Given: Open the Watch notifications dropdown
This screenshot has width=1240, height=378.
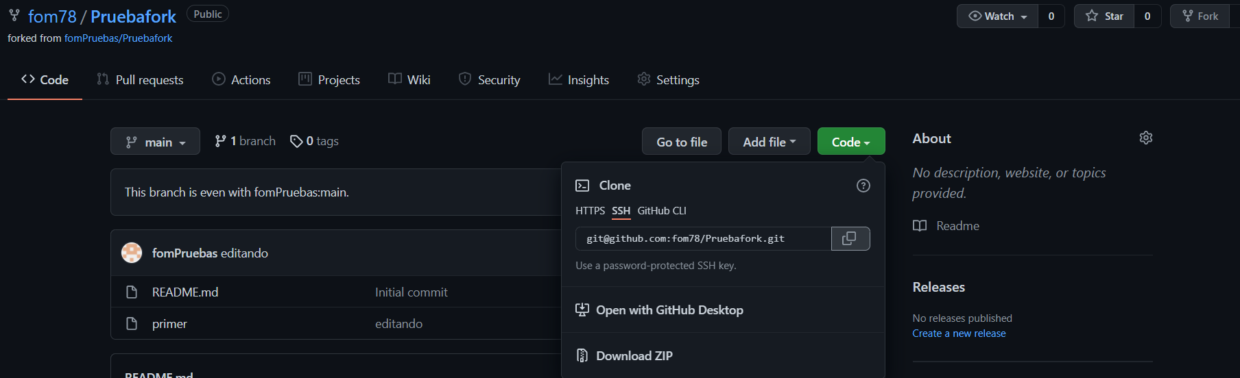Looking at the screenshot, I should click(997, 16).
